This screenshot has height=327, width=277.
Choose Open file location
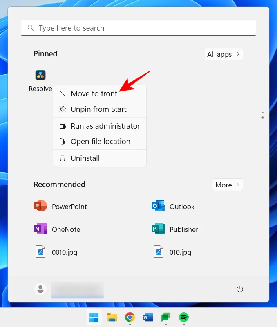pyautogui.click(x=100, y=141)
